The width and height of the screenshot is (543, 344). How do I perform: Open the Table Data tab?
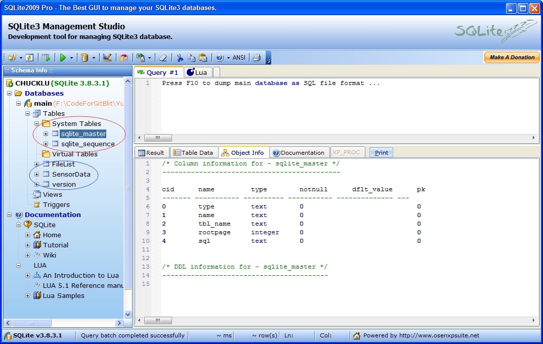[193, 153]
